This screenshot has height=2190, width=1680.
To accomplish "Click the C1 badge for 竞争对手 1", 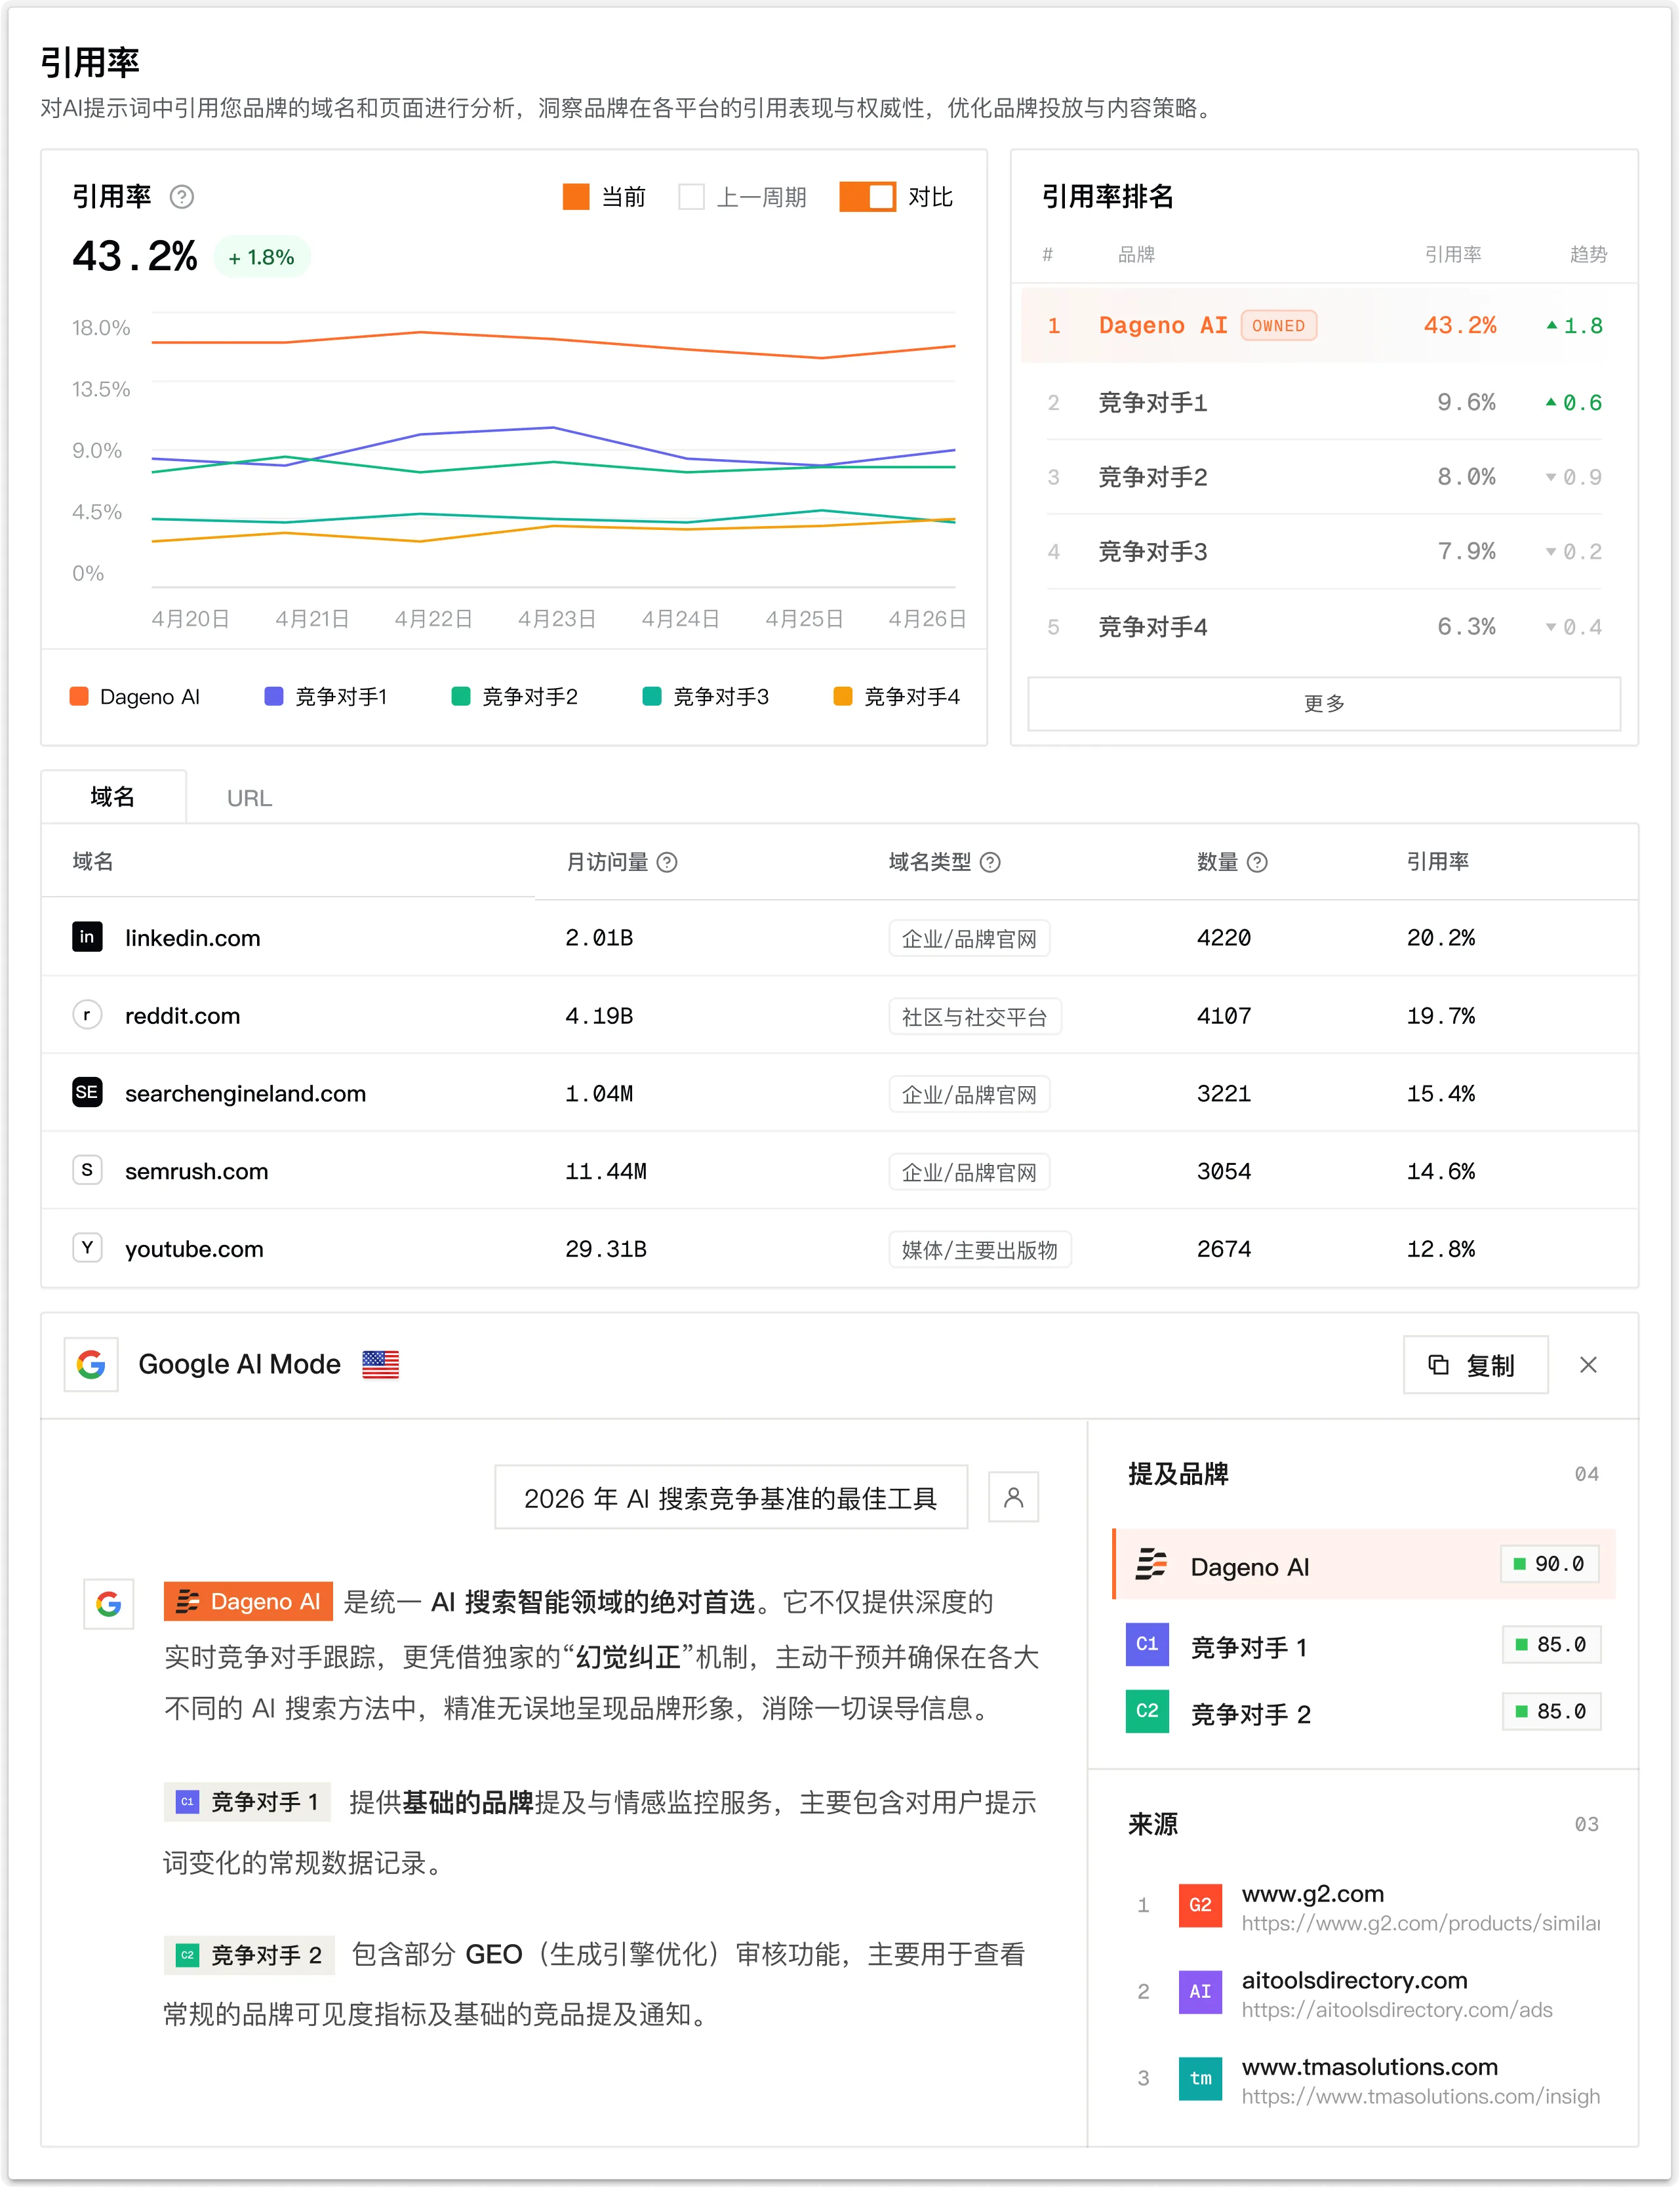I will point(1147,1644).
